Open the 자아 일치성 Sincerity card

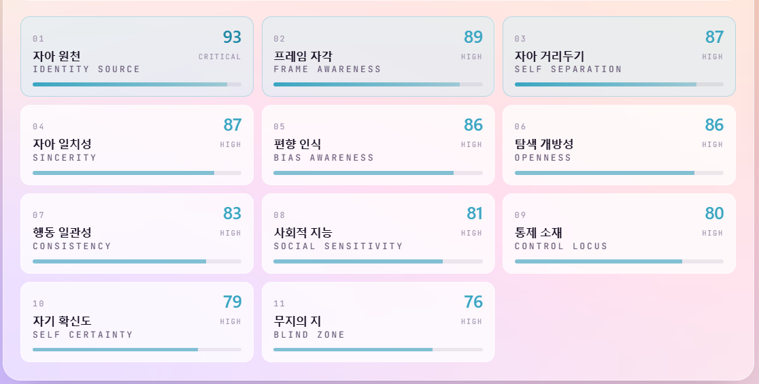point(137,145)
